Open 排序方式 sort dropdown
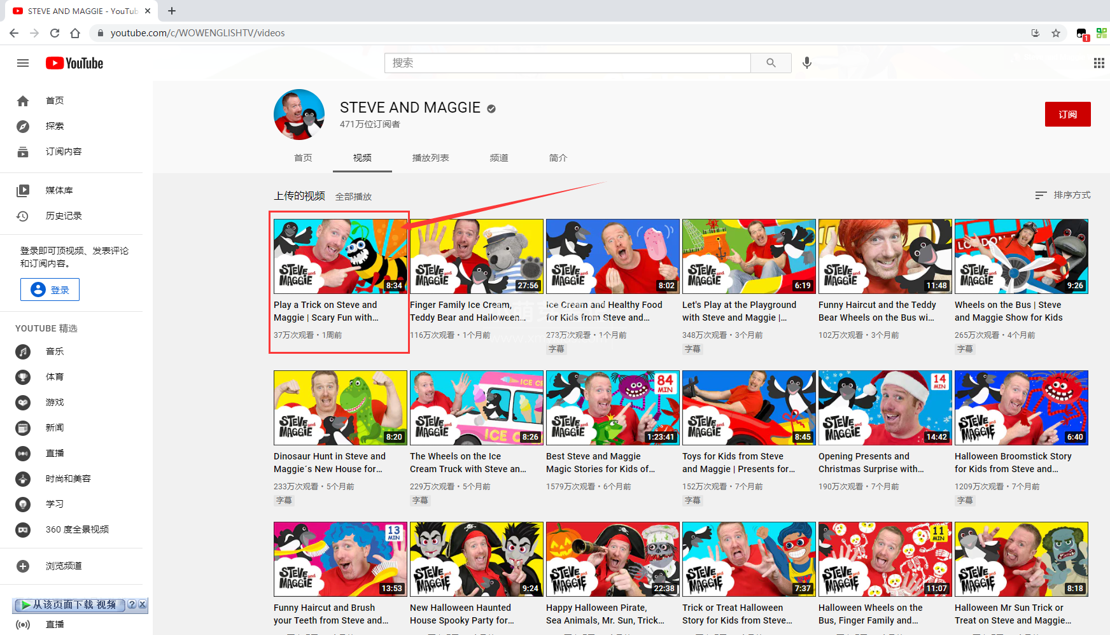The height and width of the screenshot is (635, 1110). tap(1063, 195)
